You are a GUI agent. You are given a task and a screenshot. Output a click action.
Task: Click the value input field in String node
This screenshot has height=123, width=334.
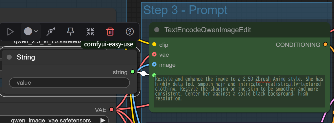69,83
